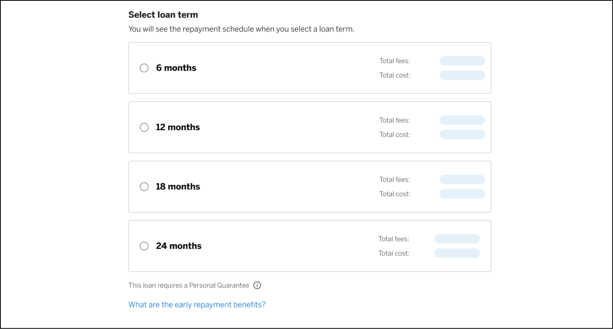Select the 24 months loan term radio button
This screenshot has width=613, height=329.
[x=144, y=245]
